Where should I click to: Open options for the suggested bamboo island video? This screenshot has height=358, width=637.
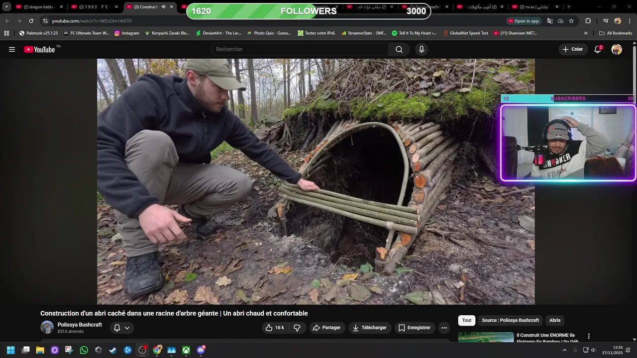[x=589, y=337]
